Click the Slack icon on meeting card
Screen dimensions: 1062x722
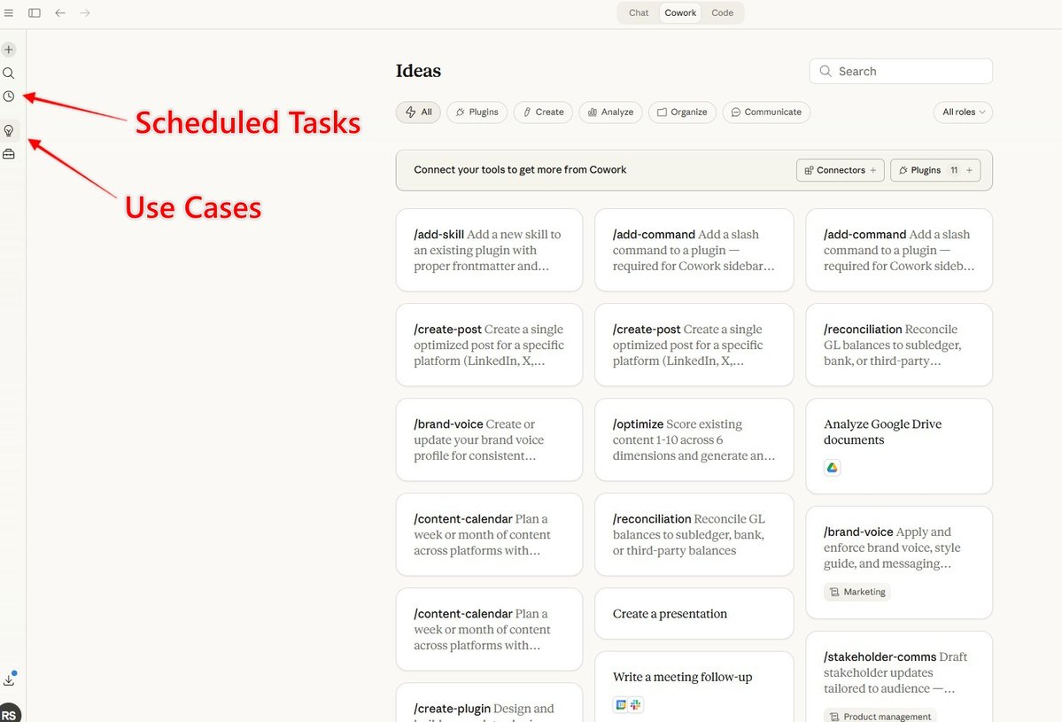[x=635, y=705]
